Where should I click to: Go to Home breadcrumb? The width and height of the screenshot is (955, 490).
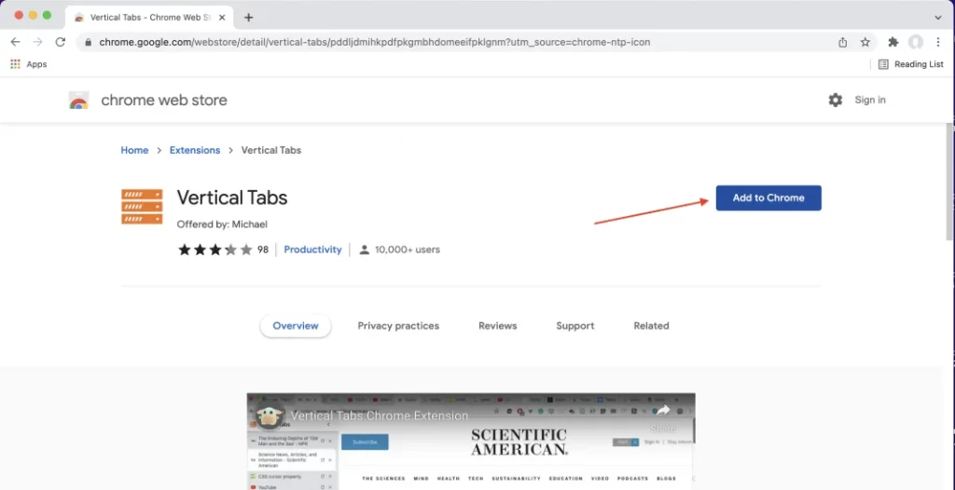tap(134, 150)
